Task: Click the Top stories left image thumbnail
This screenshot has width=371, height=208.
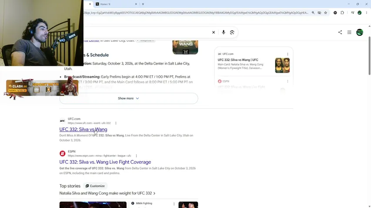Action: [x=93, y=205]
